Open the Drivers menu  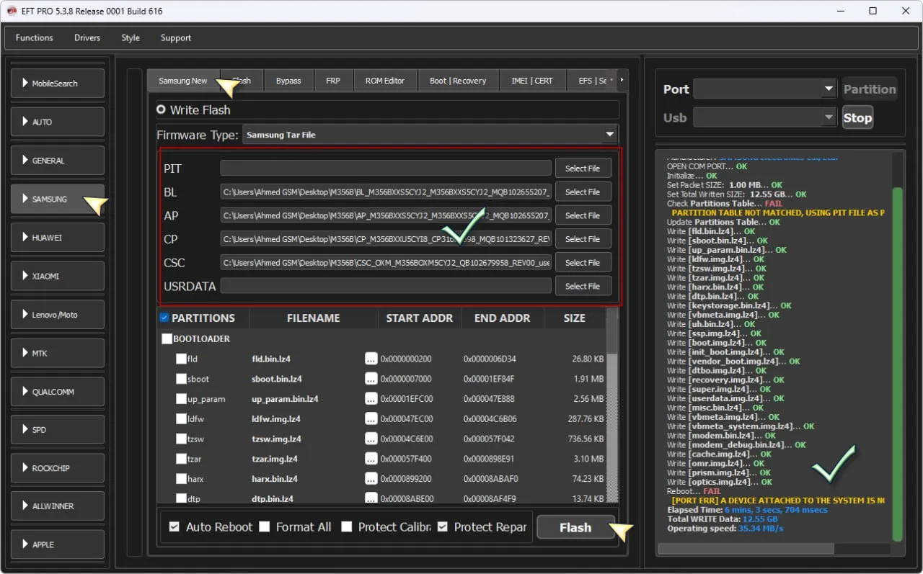click(87, 37)
